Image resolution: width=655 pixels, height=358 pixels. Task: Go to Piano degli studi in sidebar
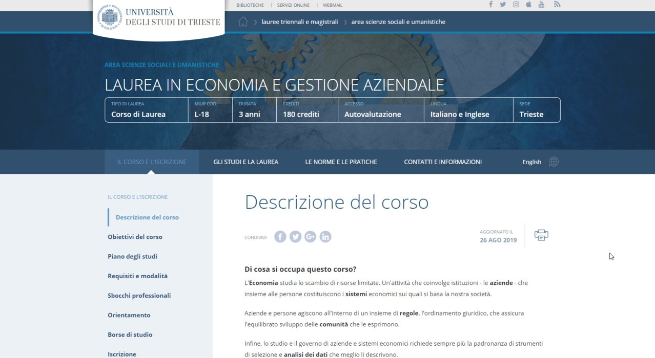(x=132, y=256)
